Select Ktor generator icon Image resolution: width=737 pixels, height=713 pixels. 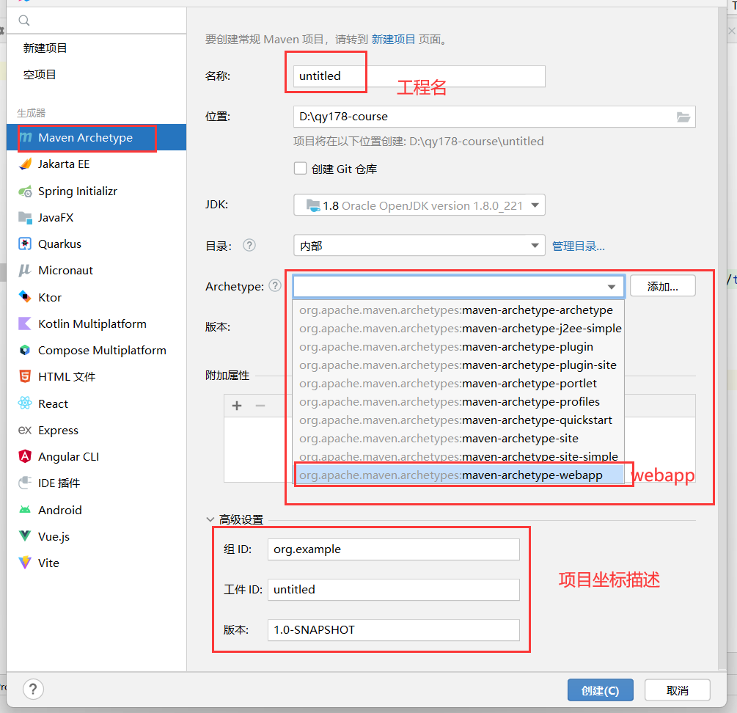click(25, 297)
